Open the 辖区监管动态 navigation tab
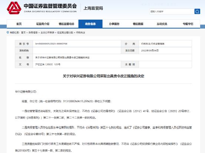The image size is (205, 153). tap(66, 24)
